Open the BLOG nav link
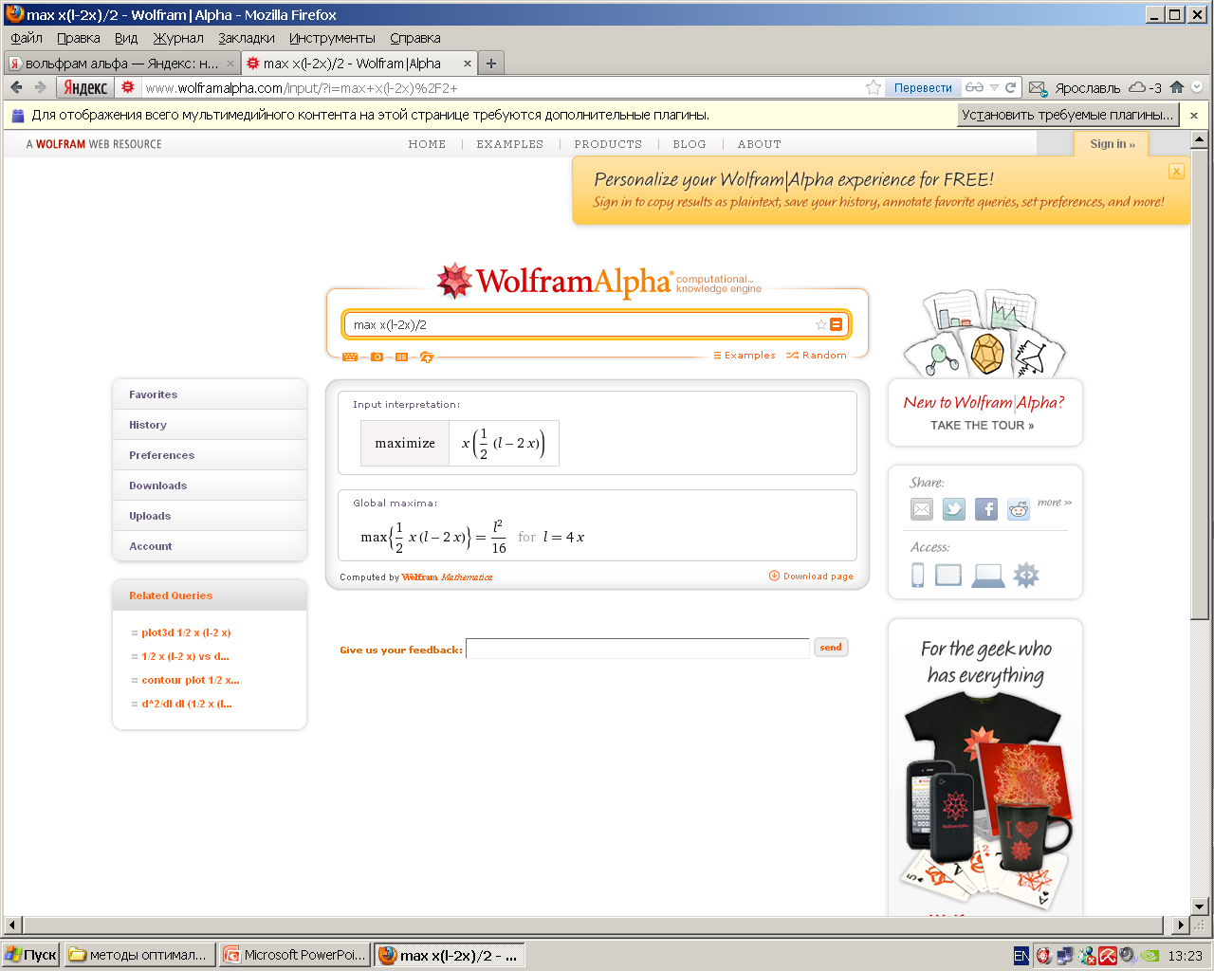This screenshot has height=971, width=1214. click(690, 144)
